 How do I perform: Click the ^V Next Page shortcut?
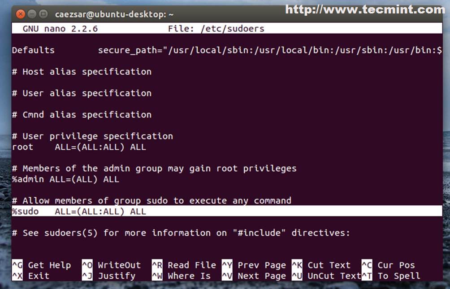[x=254, y=276]
